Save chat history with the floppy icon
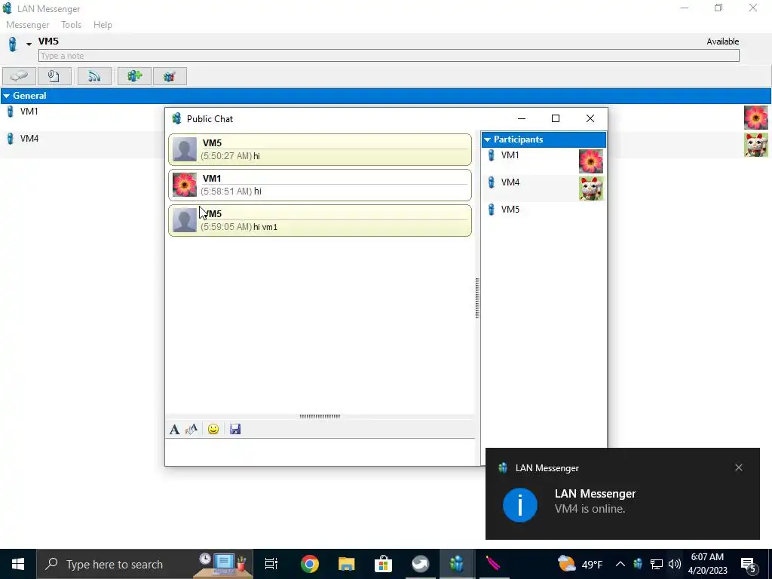This screenshot has width=772, height=579. pos(235,429)
